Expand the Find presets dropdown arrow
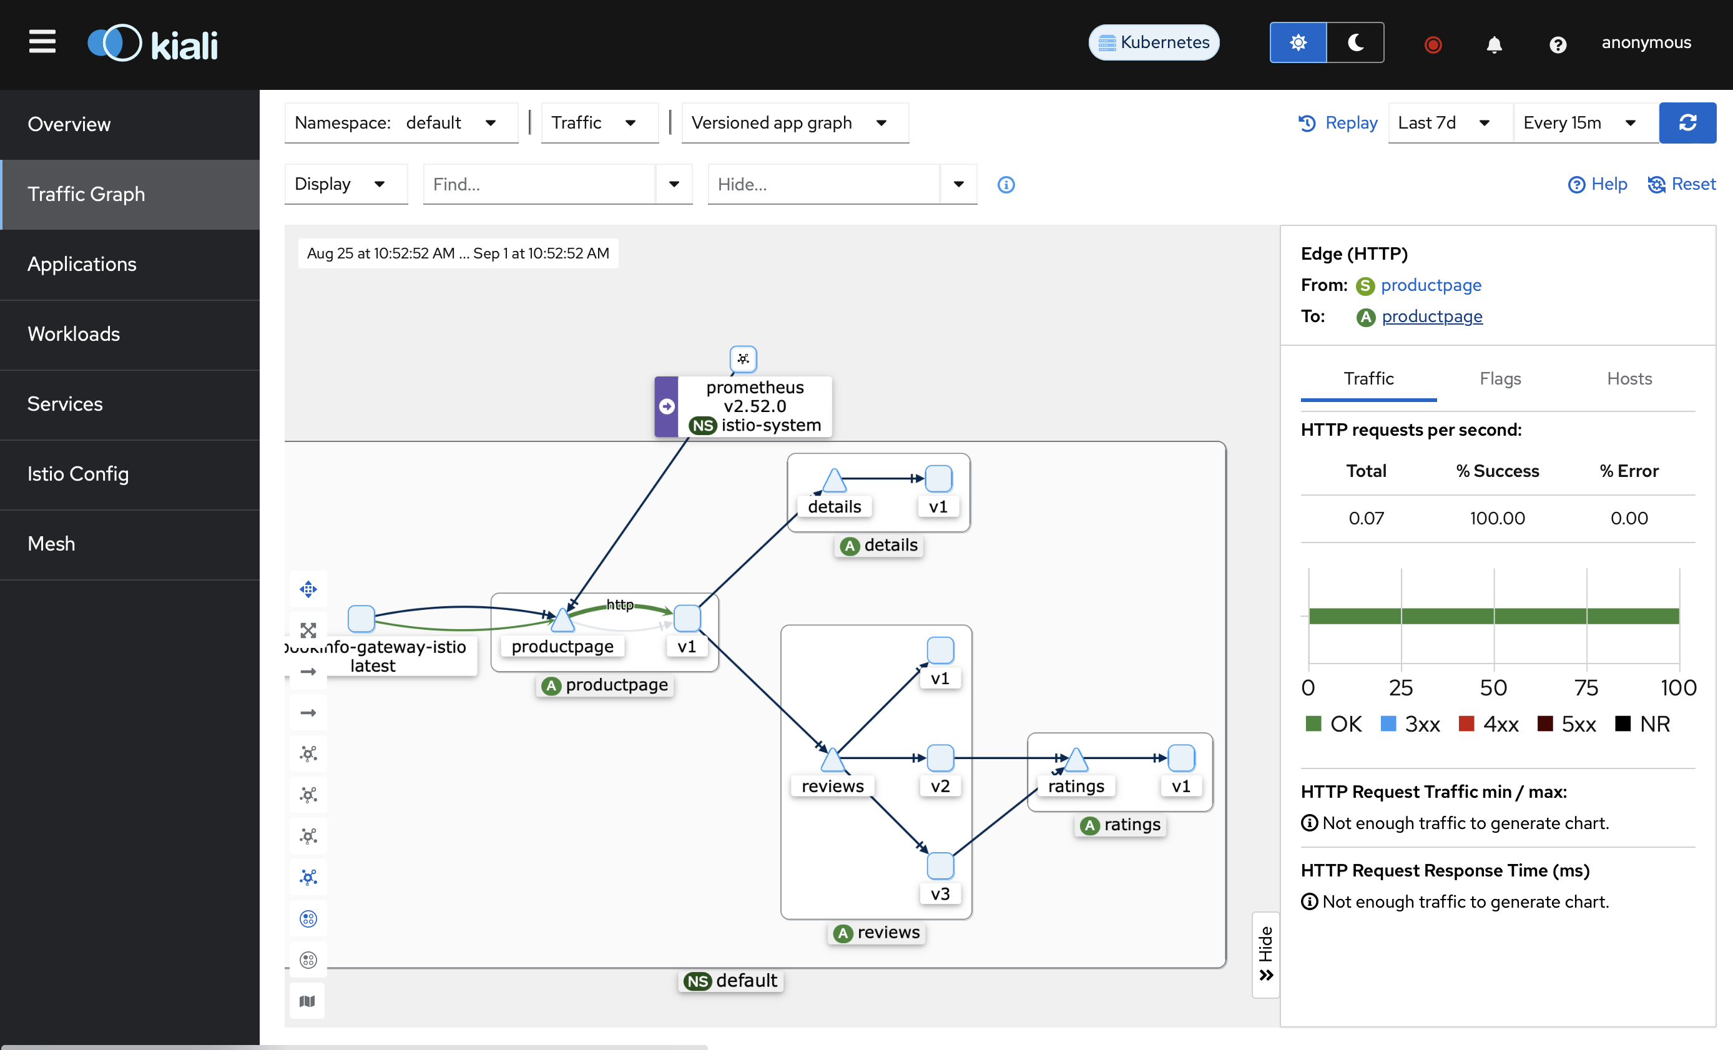The height and width of the screenshot is (1050, 1733). tap(674, 184)
